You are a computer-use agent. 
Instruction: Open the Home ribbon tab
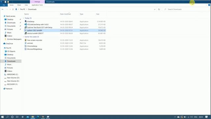[12, 5]
